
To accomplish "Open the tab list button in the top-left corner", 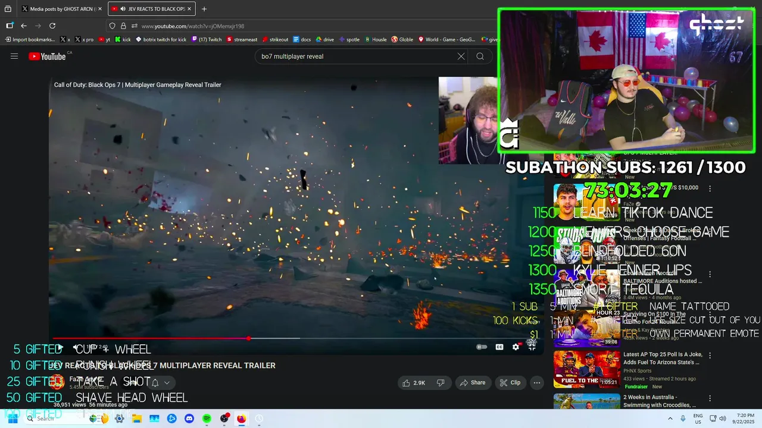I will click(x=8, y=9).
